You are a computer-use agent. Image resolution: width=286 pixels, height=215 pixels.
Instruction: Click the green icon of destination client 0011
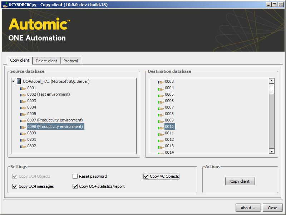pos(161,134)
